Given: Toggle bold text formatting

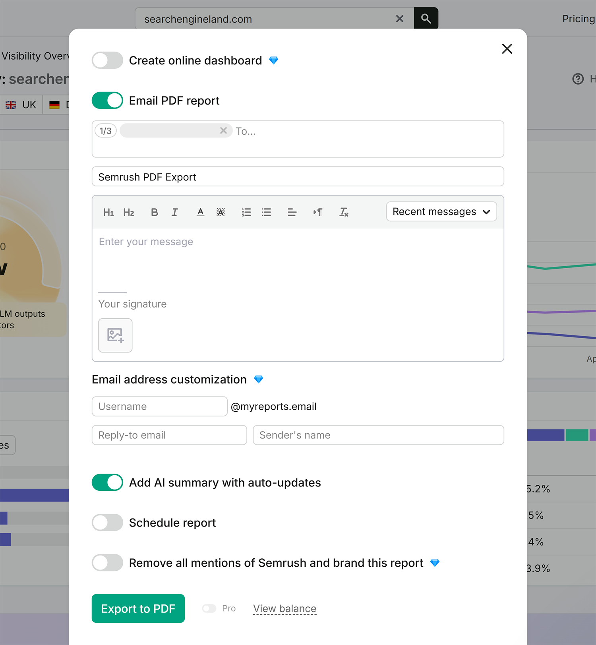Looking at the screenshot, I should pos(155,212).
